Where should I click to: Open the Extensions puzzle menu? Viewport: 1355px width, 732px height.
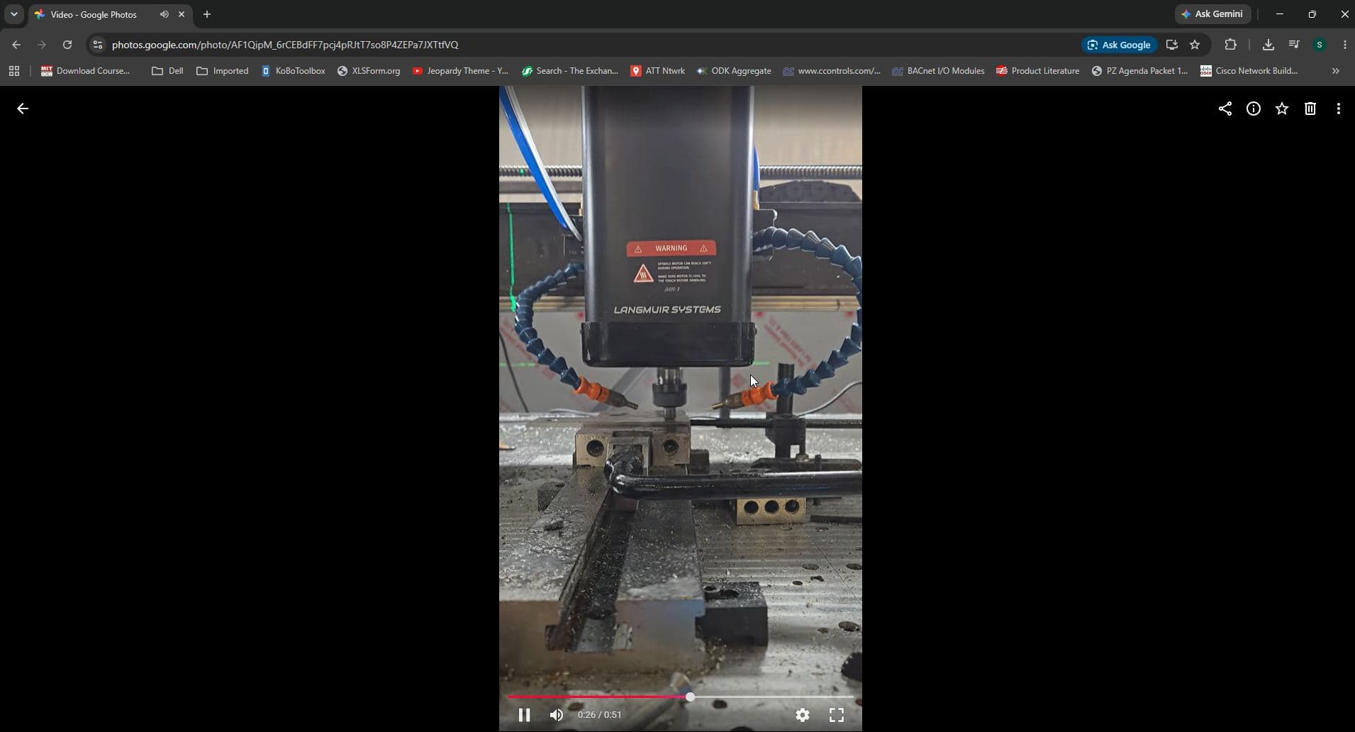1230,45
